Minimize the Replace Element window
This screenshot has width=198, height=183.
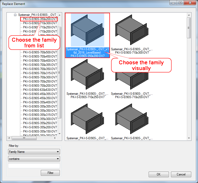[x=174, y=3]
